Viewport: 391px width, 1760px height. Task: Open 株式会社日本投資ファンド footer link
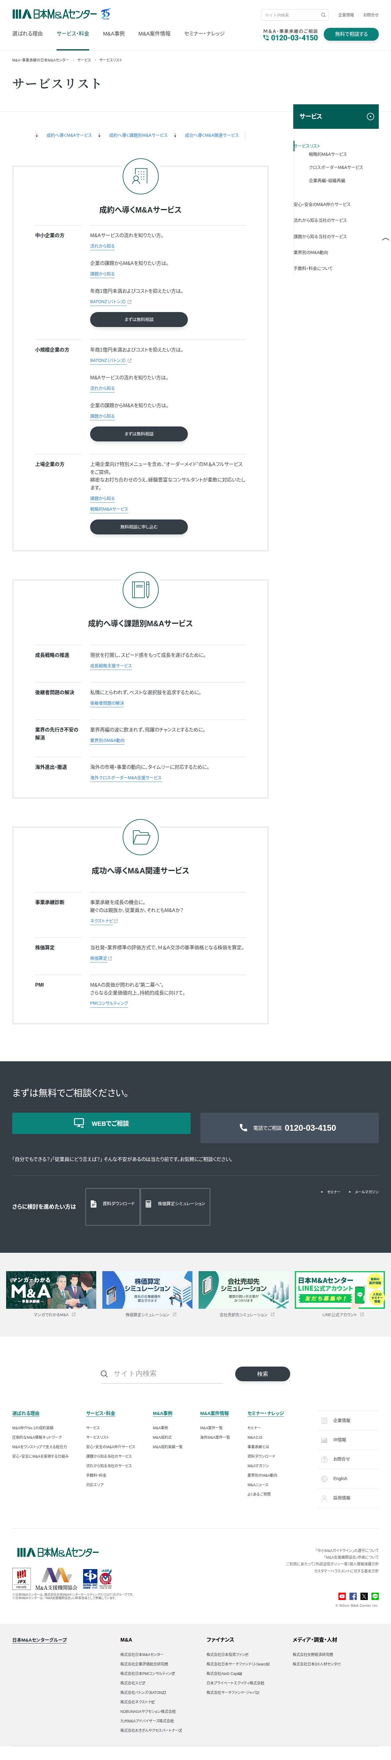coord(227,1655)
